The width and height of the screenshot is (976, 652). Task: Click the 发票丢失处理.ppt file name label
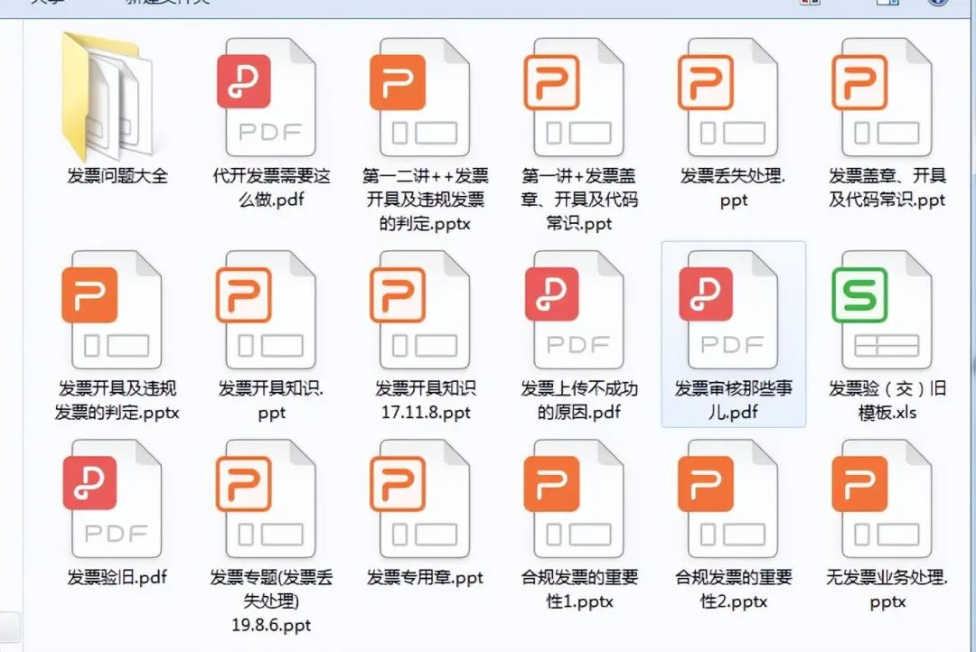pos(733,188)
